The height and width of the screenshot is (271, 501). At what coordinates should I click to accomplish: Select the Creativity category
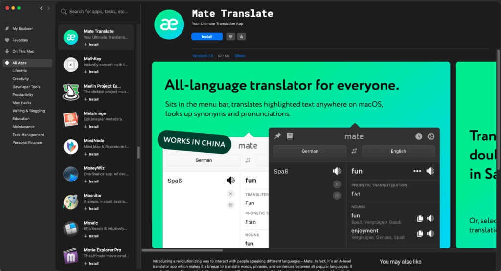[x=21, y=79]
